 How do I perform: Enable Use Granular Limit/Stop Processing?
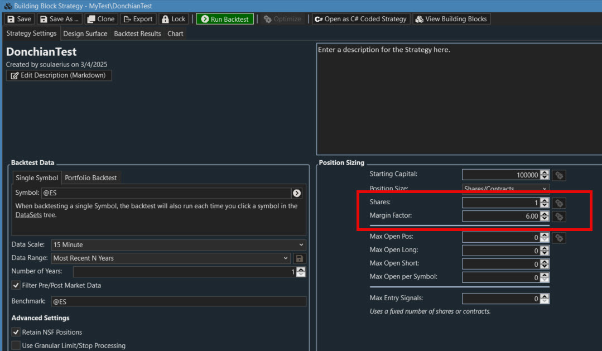click(x=16, y=345)
